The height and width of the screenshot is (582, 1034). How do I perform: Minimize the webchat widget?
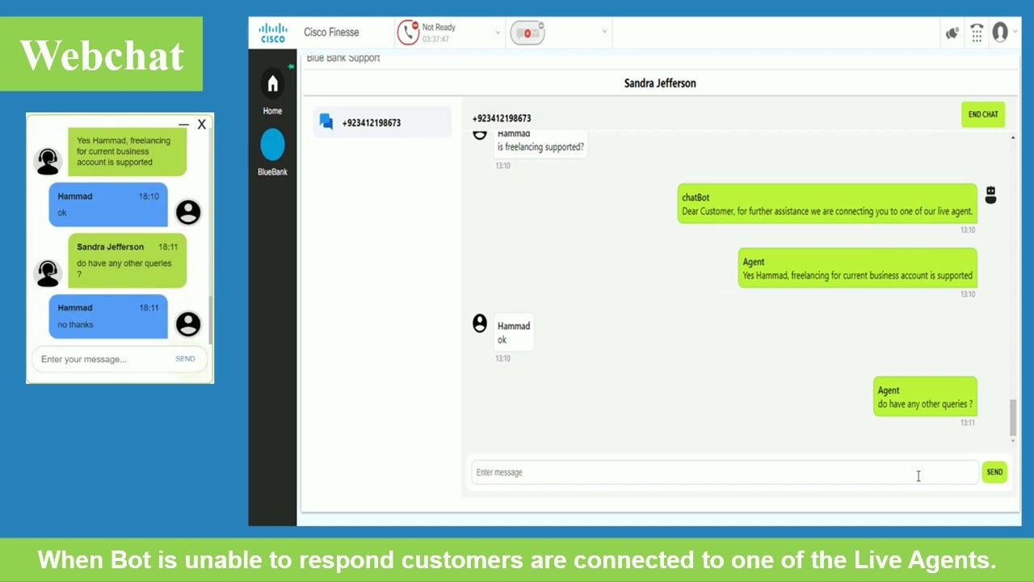click(x=183, y=124)
